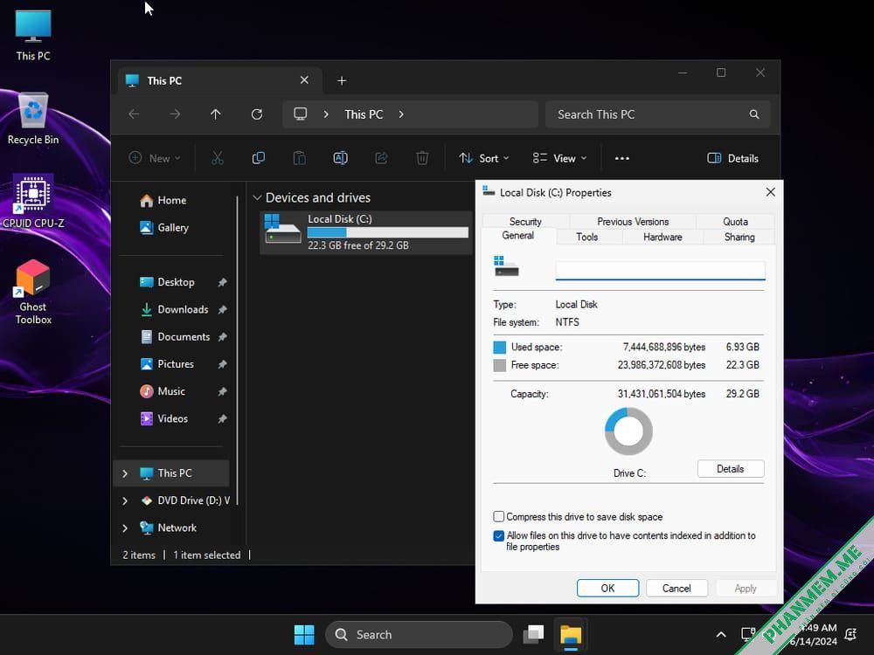
Task: Click the Rename icon in toolbar
Action: pyautogui.click(x=341, y=158)
